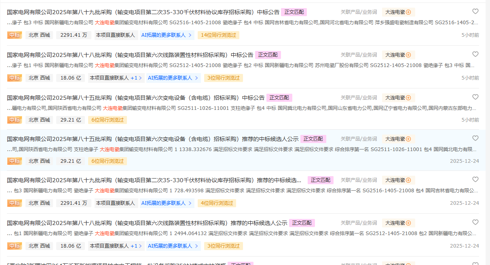Click 关联产品/业务词 label in 第八十五批 候选人公示 row
Image resolution: width=490 pixels, height=265 pixels.
coord(359,139)
